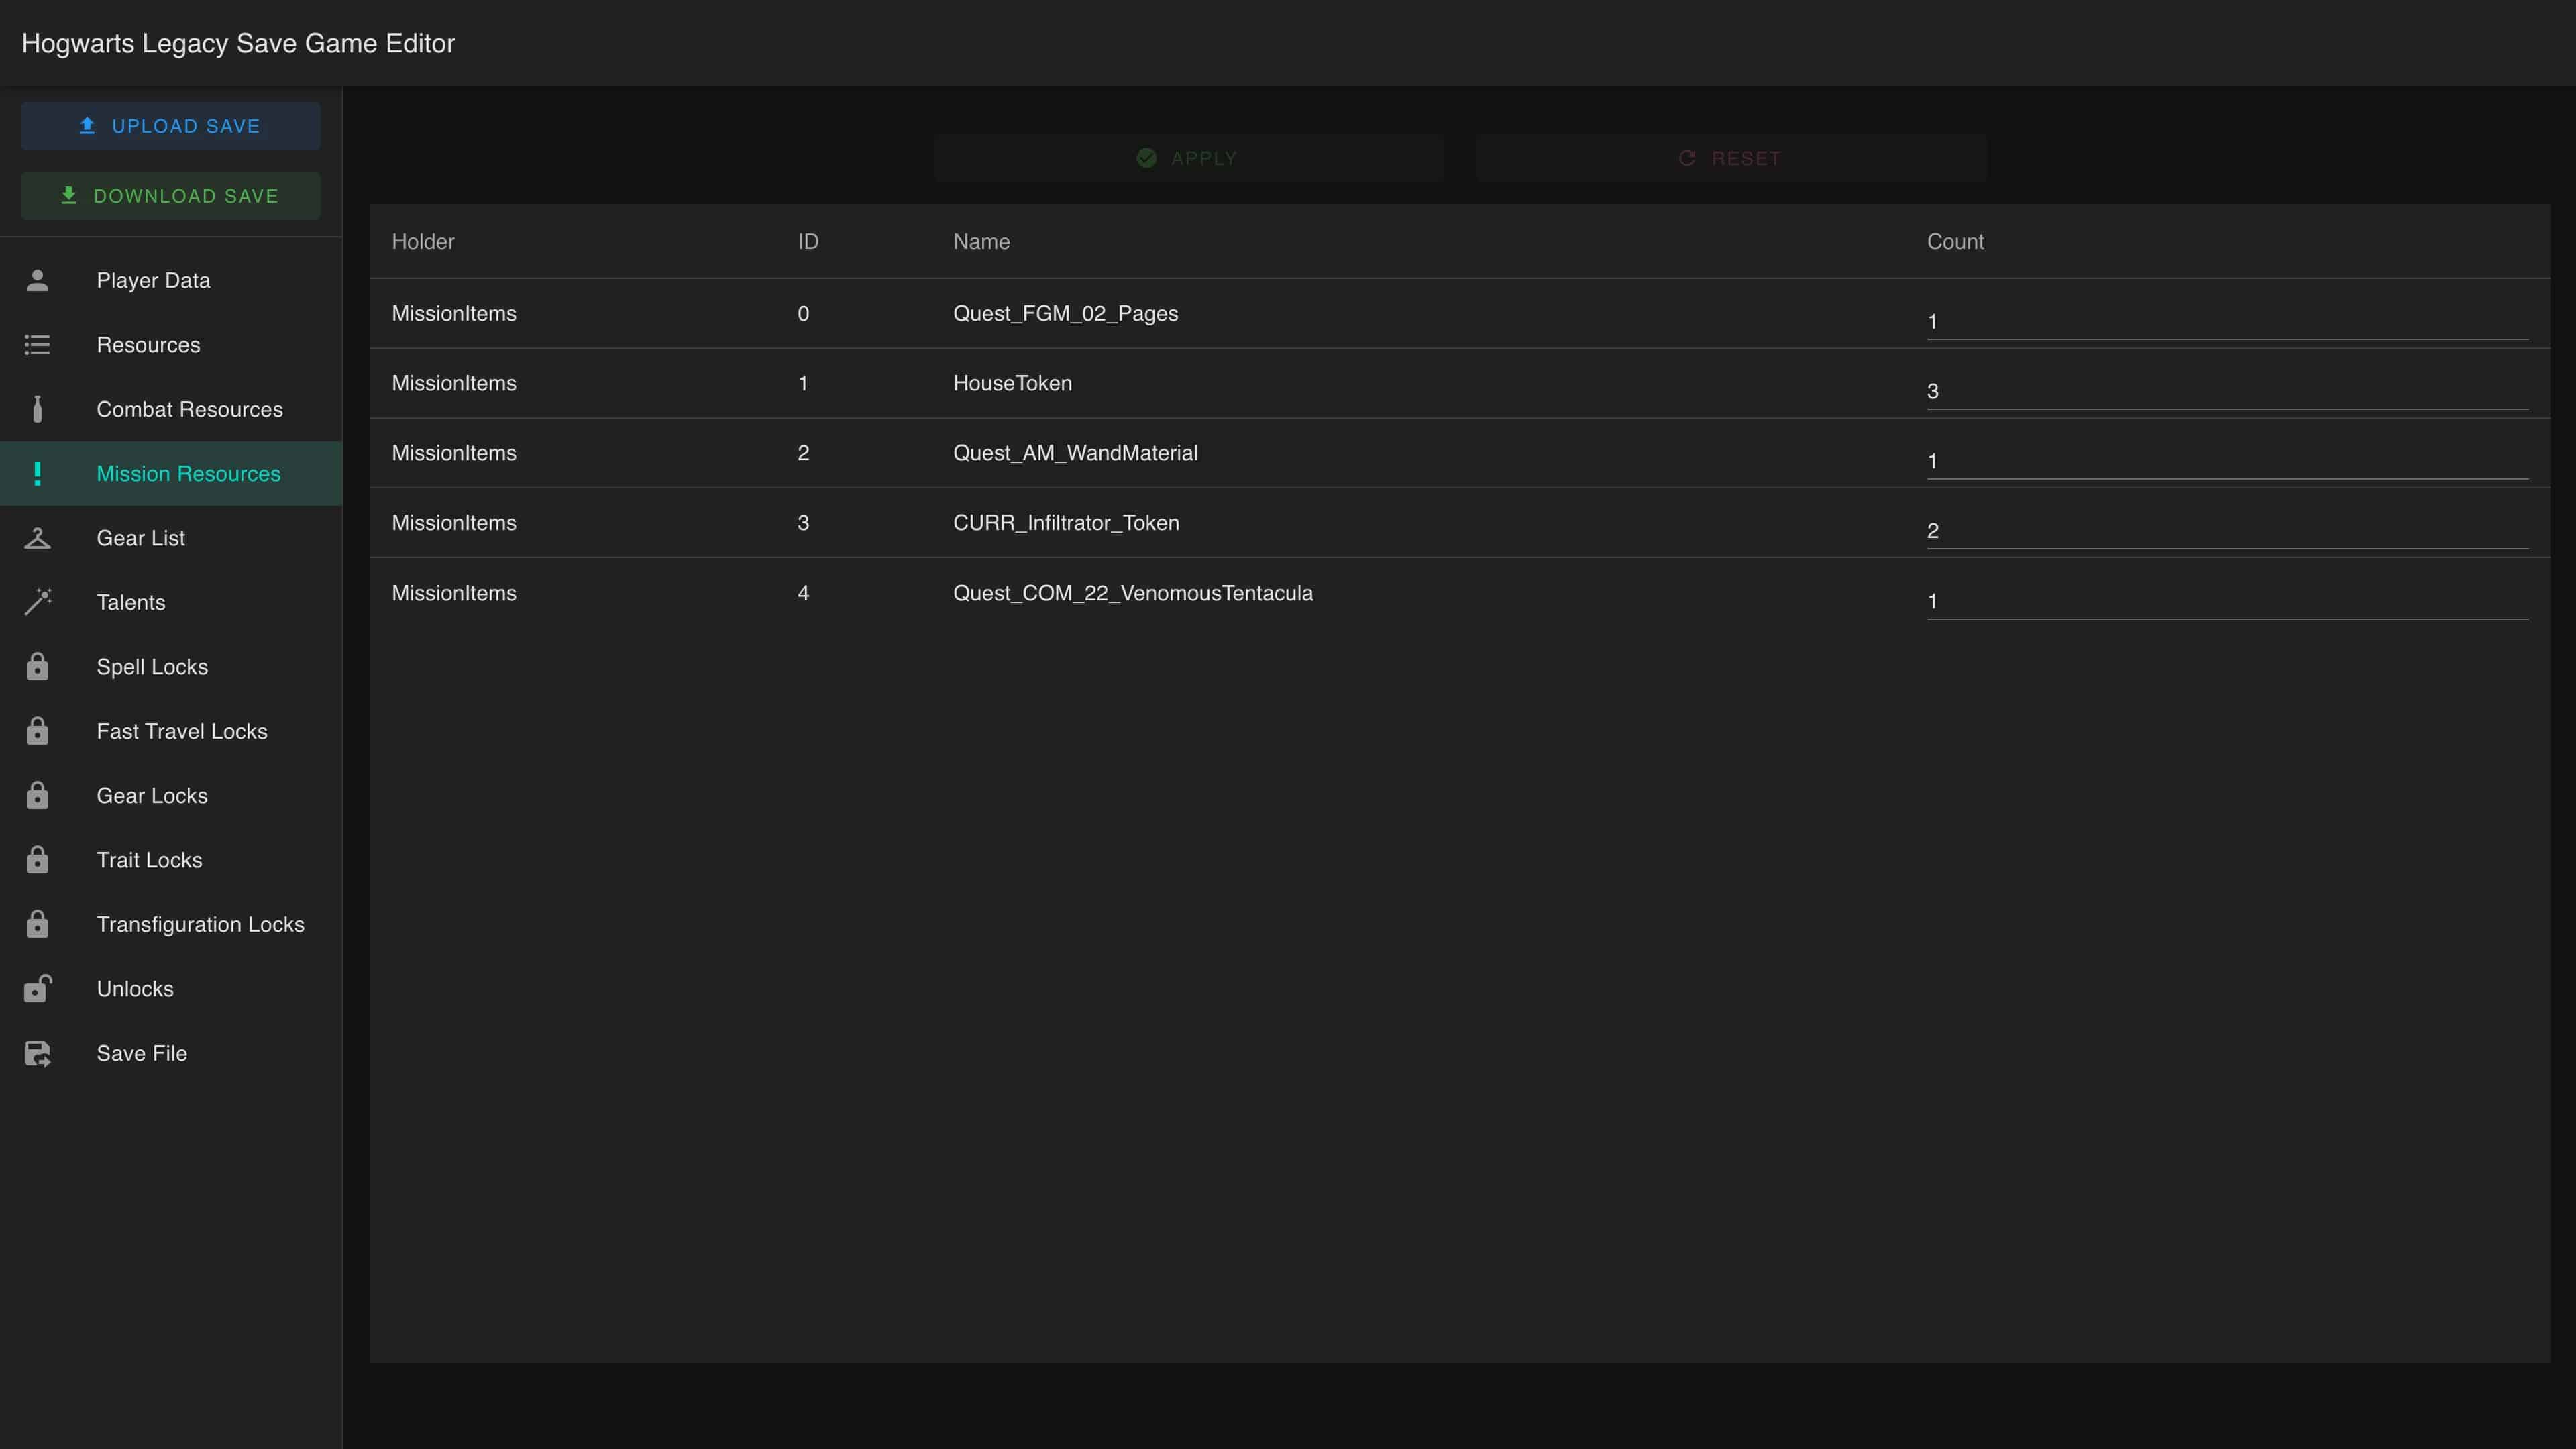Open the Fast Travel Locks page
The width and height of the screenshot is (2576, 1449).
[x=171, y=731]
